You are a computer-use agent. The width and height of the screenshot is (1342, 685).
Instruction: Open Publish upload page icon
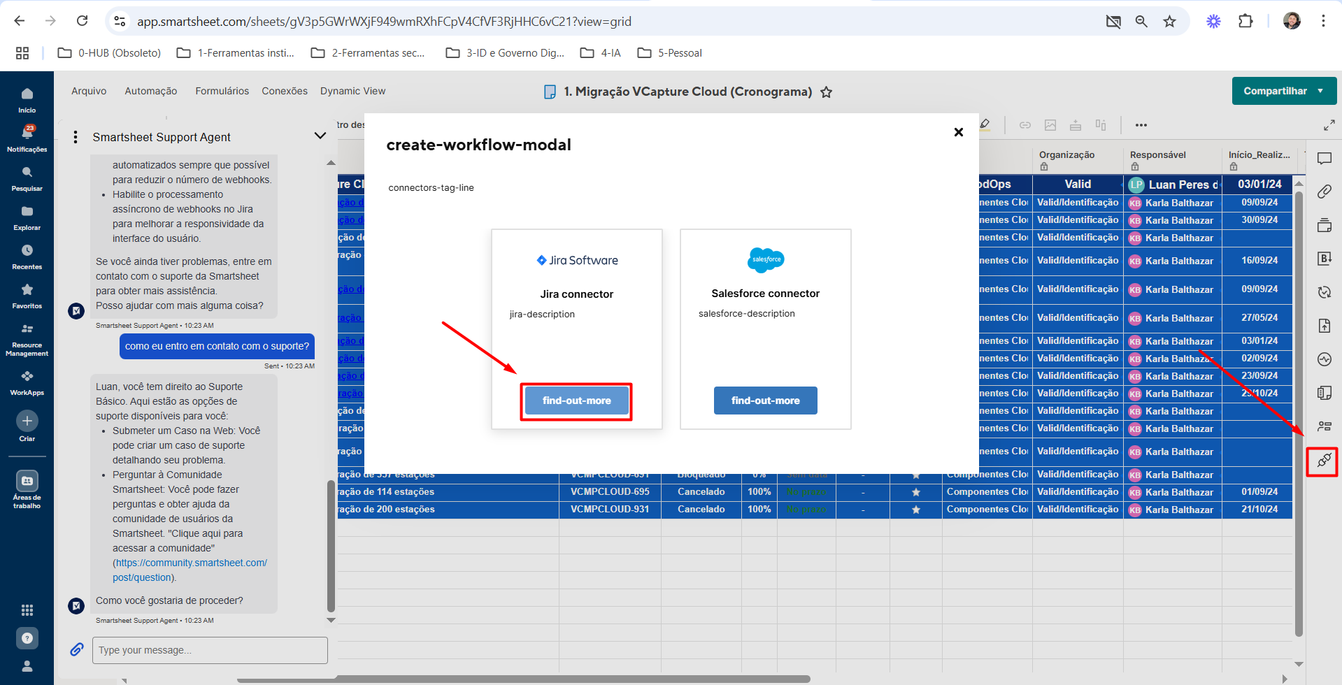[x=1325, y=326]
